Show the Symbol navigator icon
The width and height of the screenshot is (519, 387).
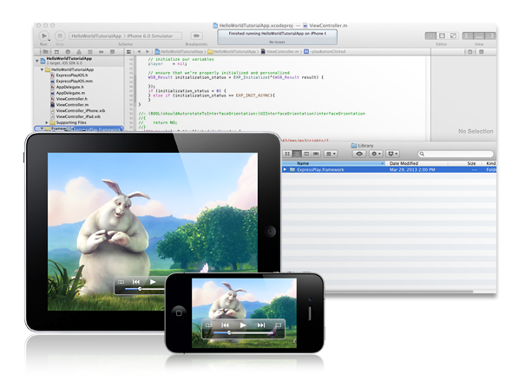click(x=56, y=52)
